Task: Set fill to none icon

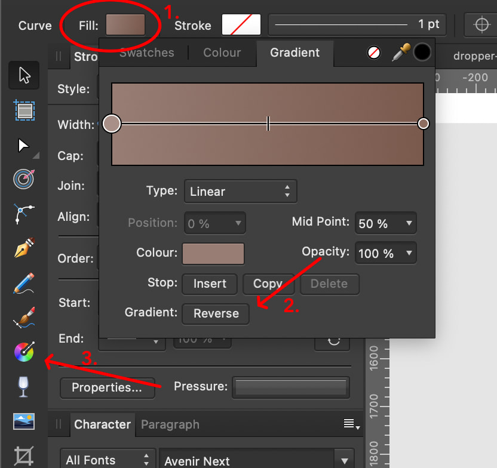Action: pyautogui.click(x=374, y=53)
